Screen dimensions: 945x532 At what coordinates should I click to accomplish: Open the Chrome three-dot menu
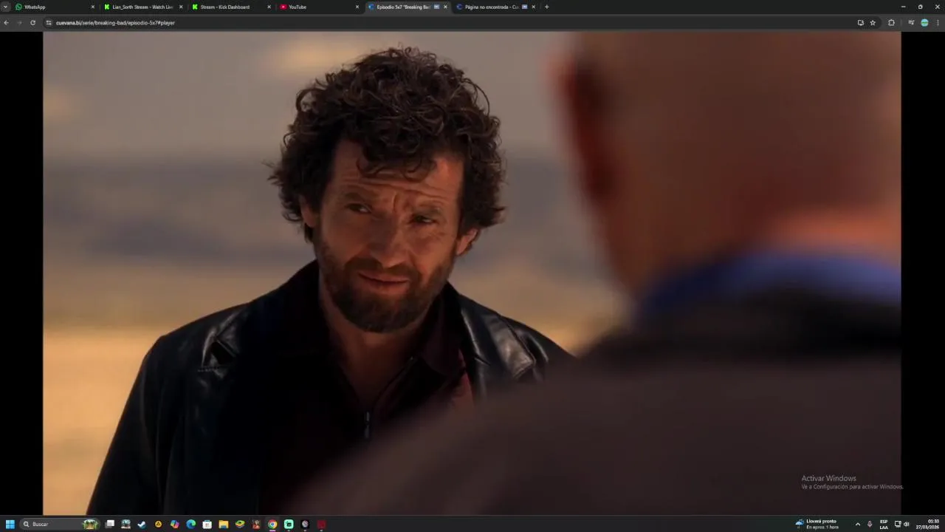coord(938,23)
